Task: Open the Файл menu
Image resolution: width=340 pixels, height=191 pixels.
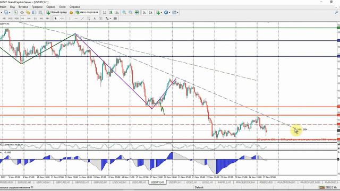Action: (3, 7)
